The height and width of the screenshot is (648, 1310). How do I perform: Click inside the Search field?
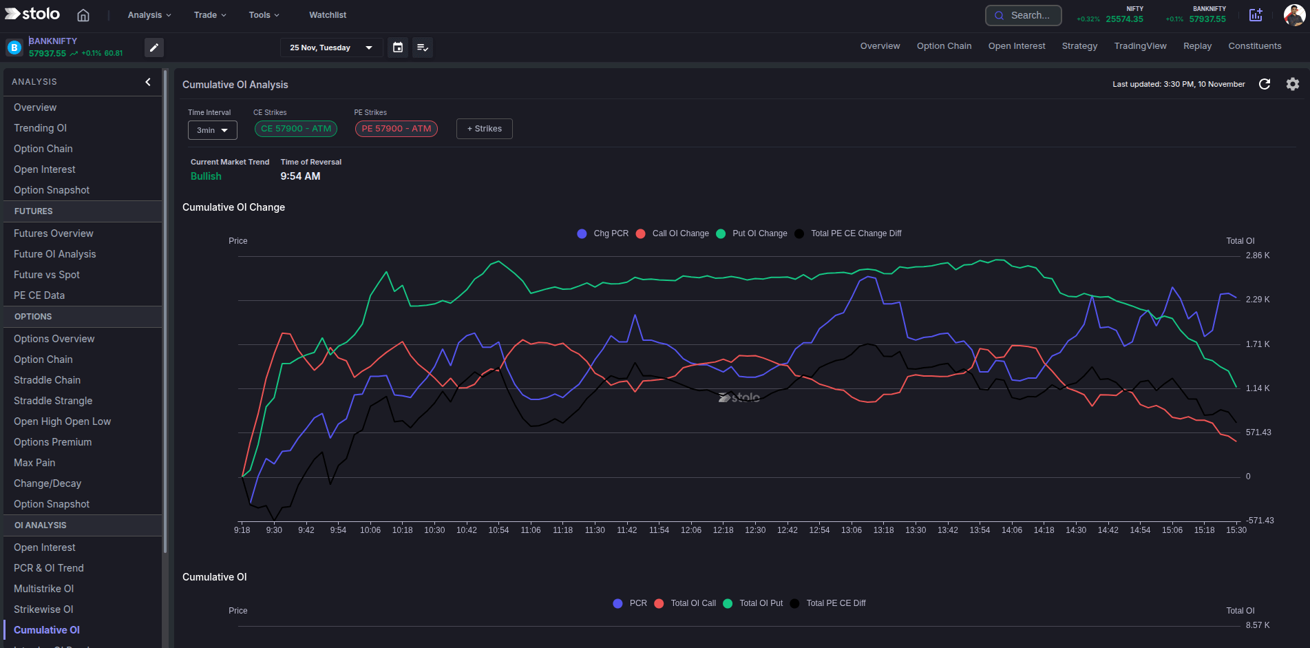point(1023,14)
